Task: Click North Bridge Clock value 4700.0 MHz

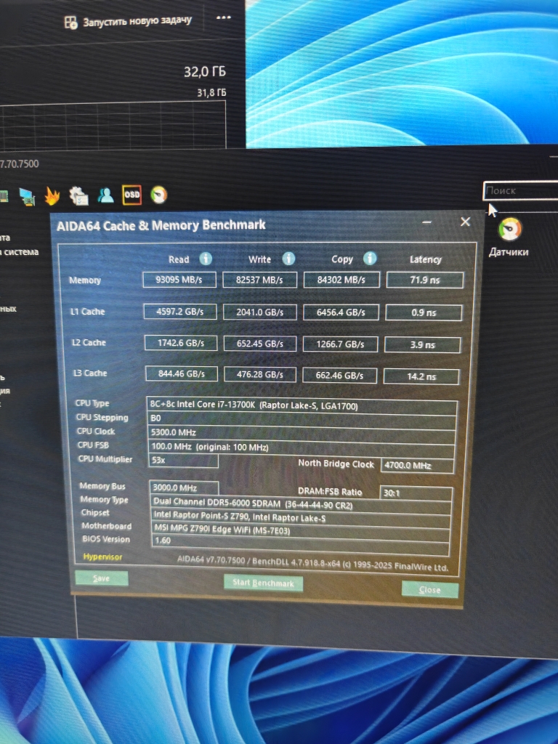Action: click(418, 466)
